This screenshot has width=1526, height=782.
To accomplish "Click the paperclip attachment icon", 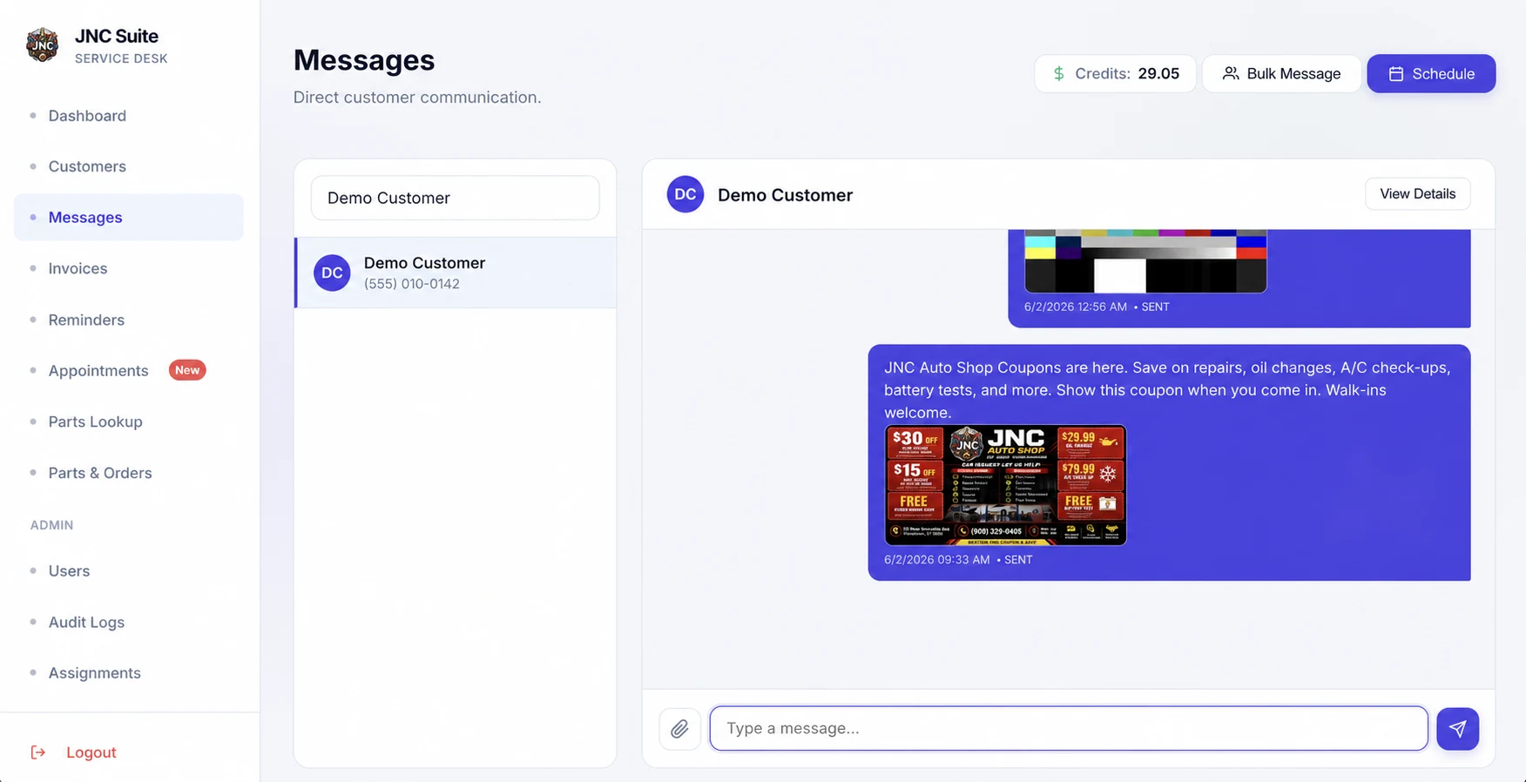I will click(x=679, y=729).
